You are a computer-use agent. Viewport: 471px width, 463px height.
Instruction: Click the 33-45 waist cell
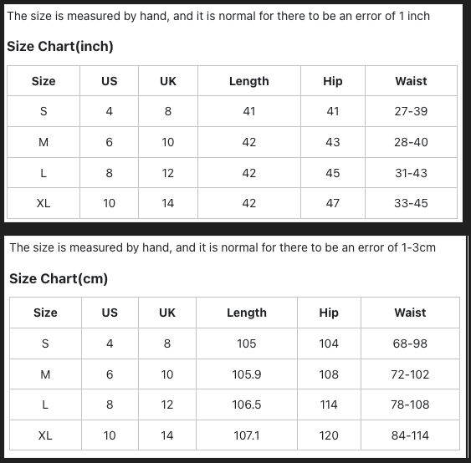pyautogui.click(x=411, y=203)
